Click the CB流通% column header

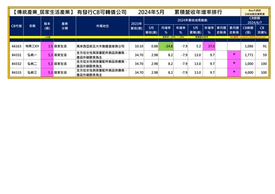pyautogui.click(x=262, y=30)
